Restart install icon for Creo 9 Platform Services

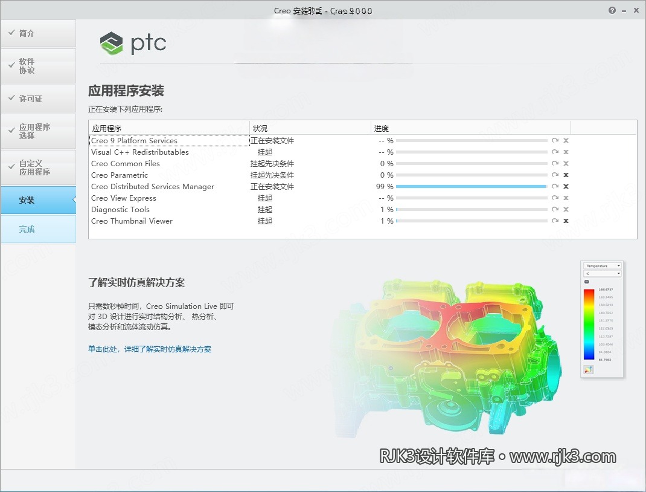coord(555,141)
